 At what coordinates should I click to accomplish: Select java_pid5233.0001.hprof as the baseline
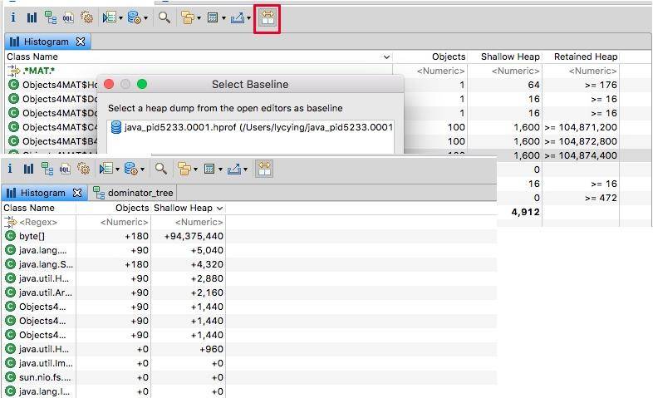pos(249,127)
